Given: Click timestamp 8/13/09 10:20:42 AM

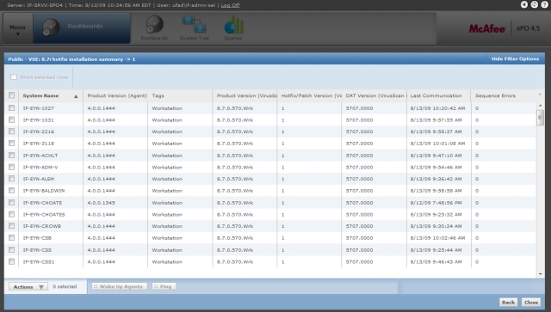Looking at the screenshot, I should [x=437, y=108].
